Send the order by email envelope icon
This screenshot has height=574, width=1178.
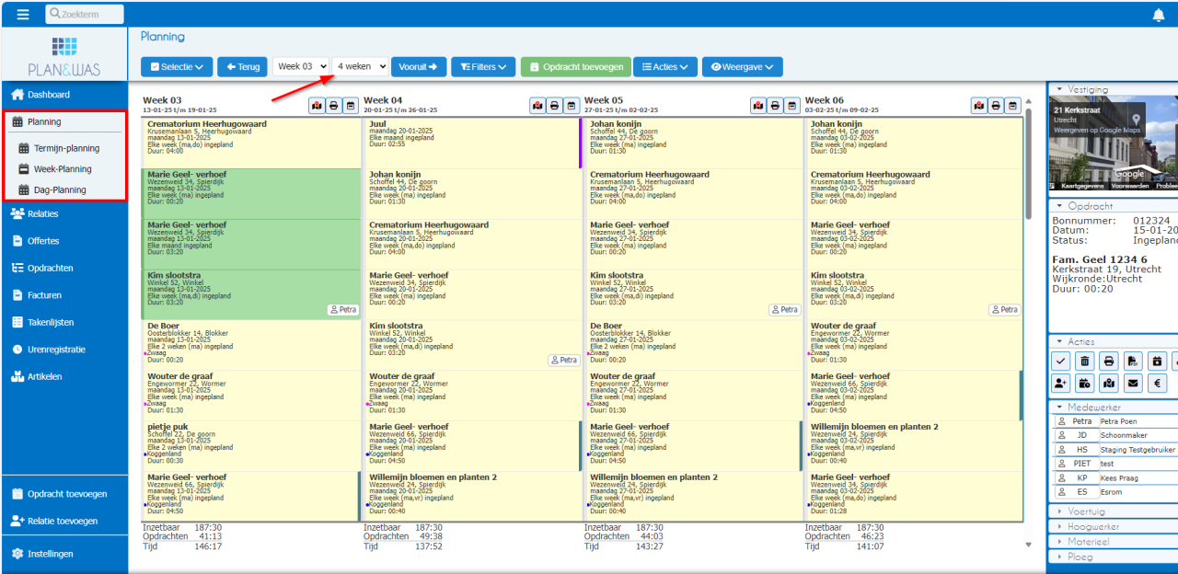coord(1133,384)
